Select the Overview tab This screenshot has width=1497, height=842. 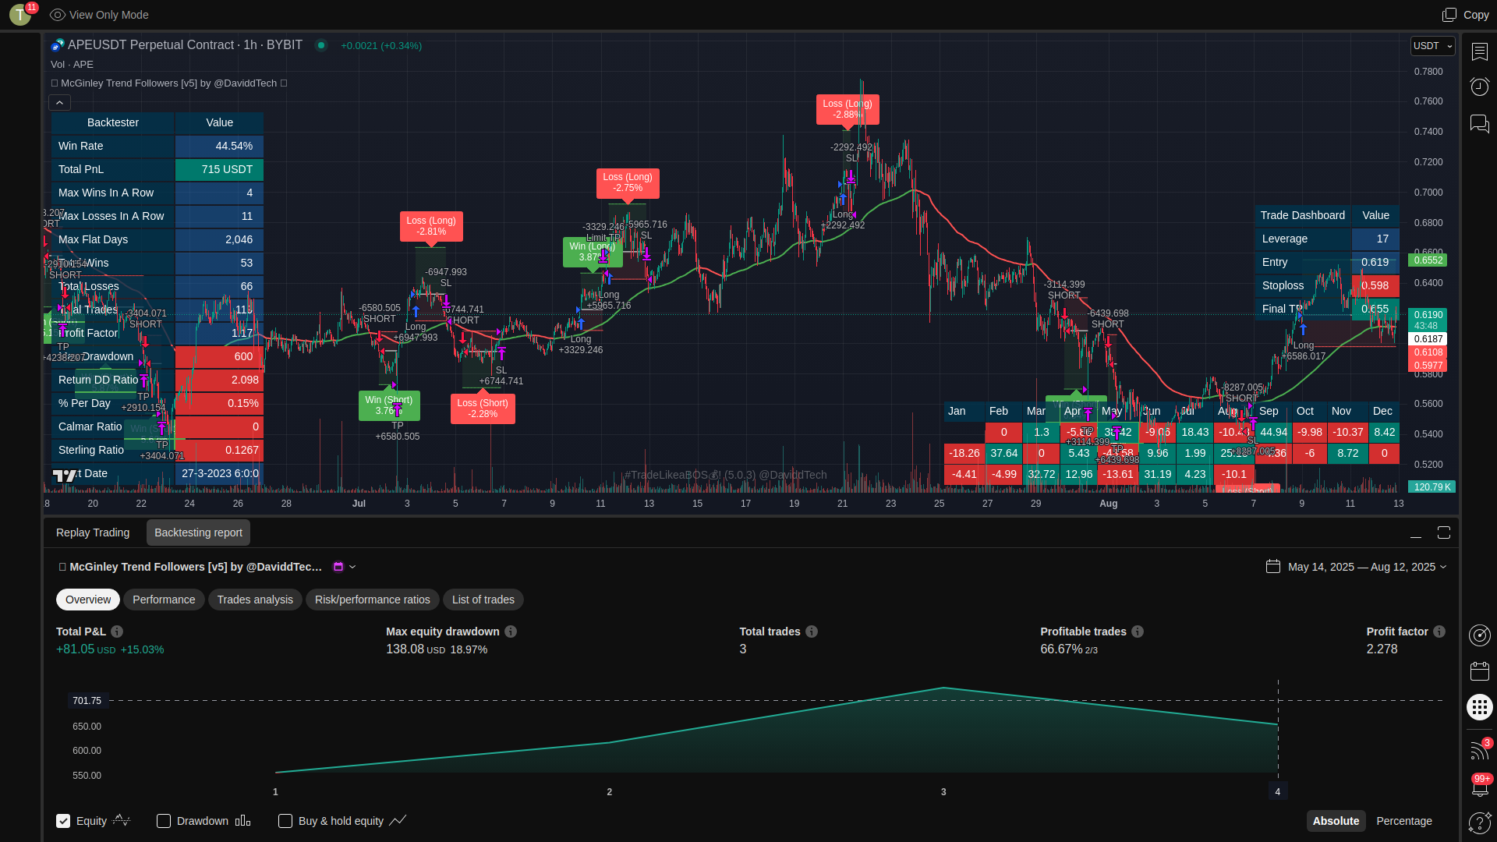click(x=88, y=600)
